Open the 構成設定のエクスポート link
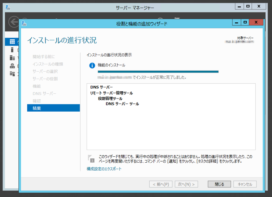272x197 pixels. click(104, 169)
